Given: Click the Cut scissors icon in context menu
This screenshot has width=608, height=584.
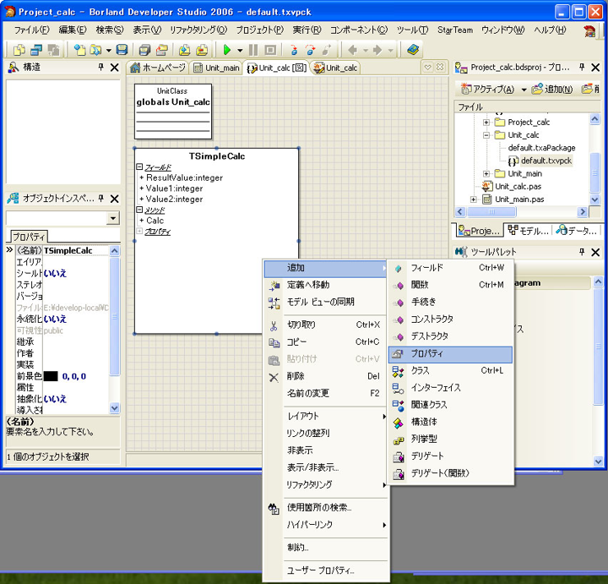Looking at the screenshot, I should pos(274,325).
